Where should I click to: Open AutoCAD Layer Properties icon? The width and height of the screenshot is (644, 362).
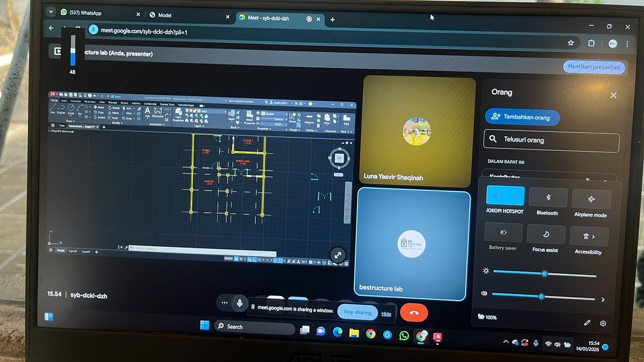(x=178, y=114)
